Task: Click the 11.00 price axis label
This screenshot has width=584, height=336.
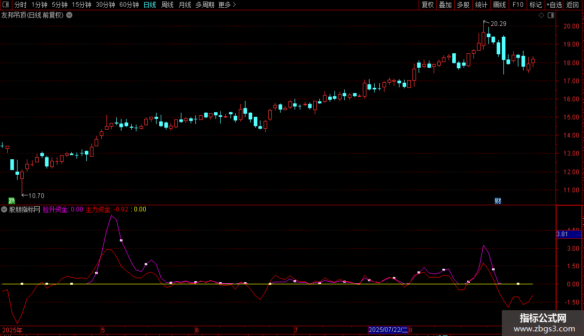Action: (x=571, y=190)
